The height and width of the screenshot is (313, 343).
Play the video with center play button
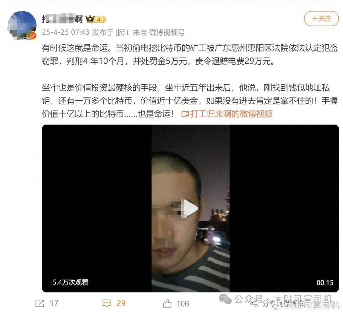tap(190, 208)
